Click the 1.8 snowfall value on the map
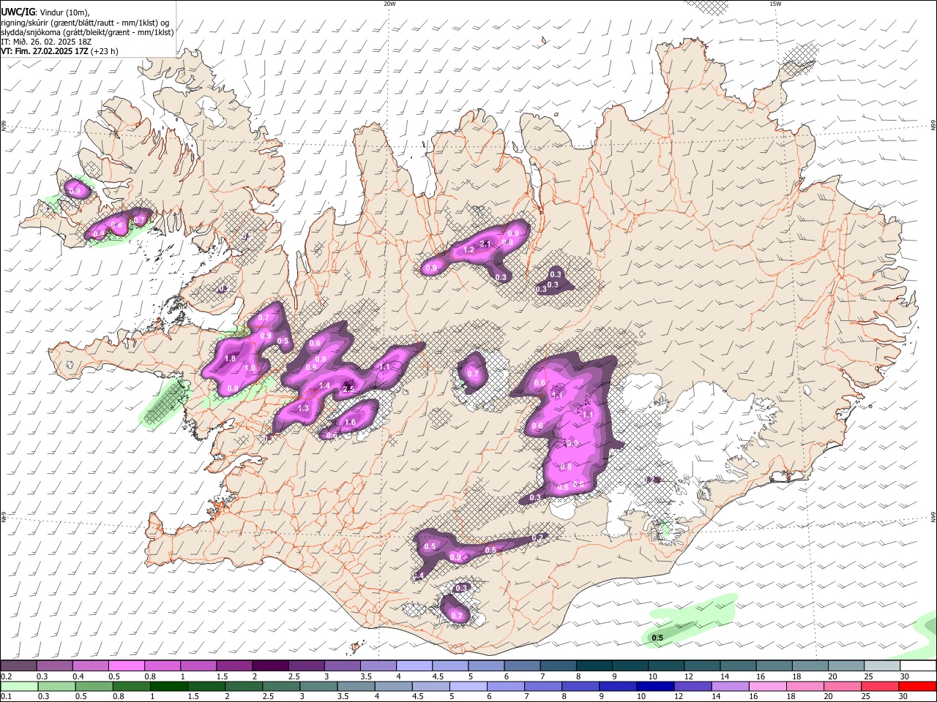 click(x=230, y=359)
